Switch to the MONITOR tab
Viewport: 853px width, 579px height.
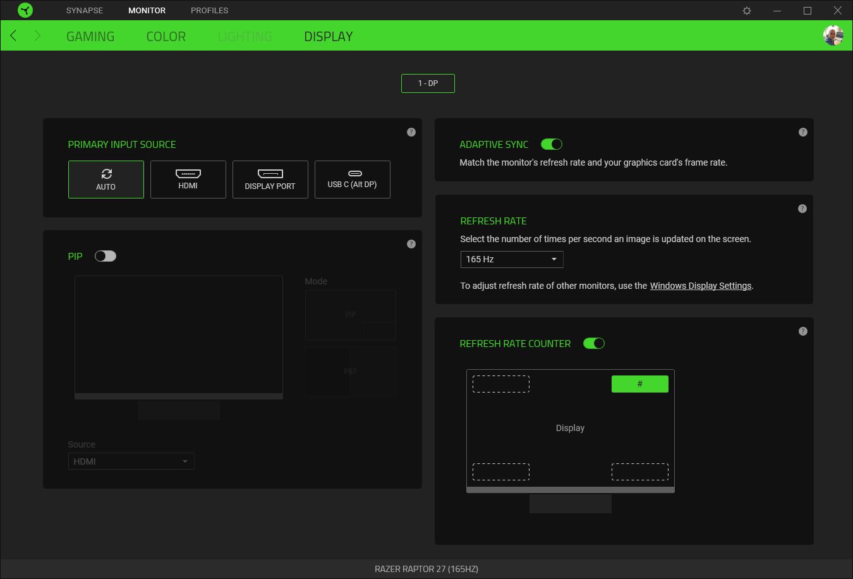point(147,11)
